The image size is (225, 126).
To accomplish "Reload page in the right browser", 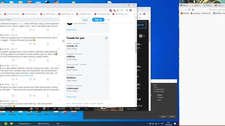I will point(189,10).
